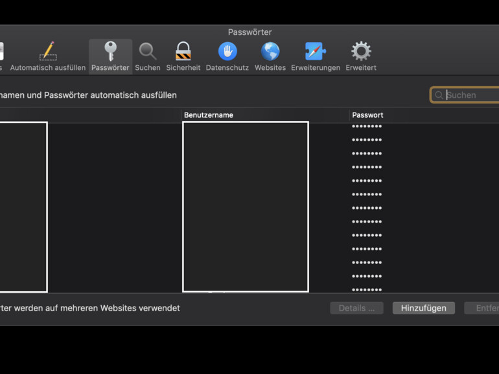Switch to Websites tab label
499x374 pixels.
(270, 68)
